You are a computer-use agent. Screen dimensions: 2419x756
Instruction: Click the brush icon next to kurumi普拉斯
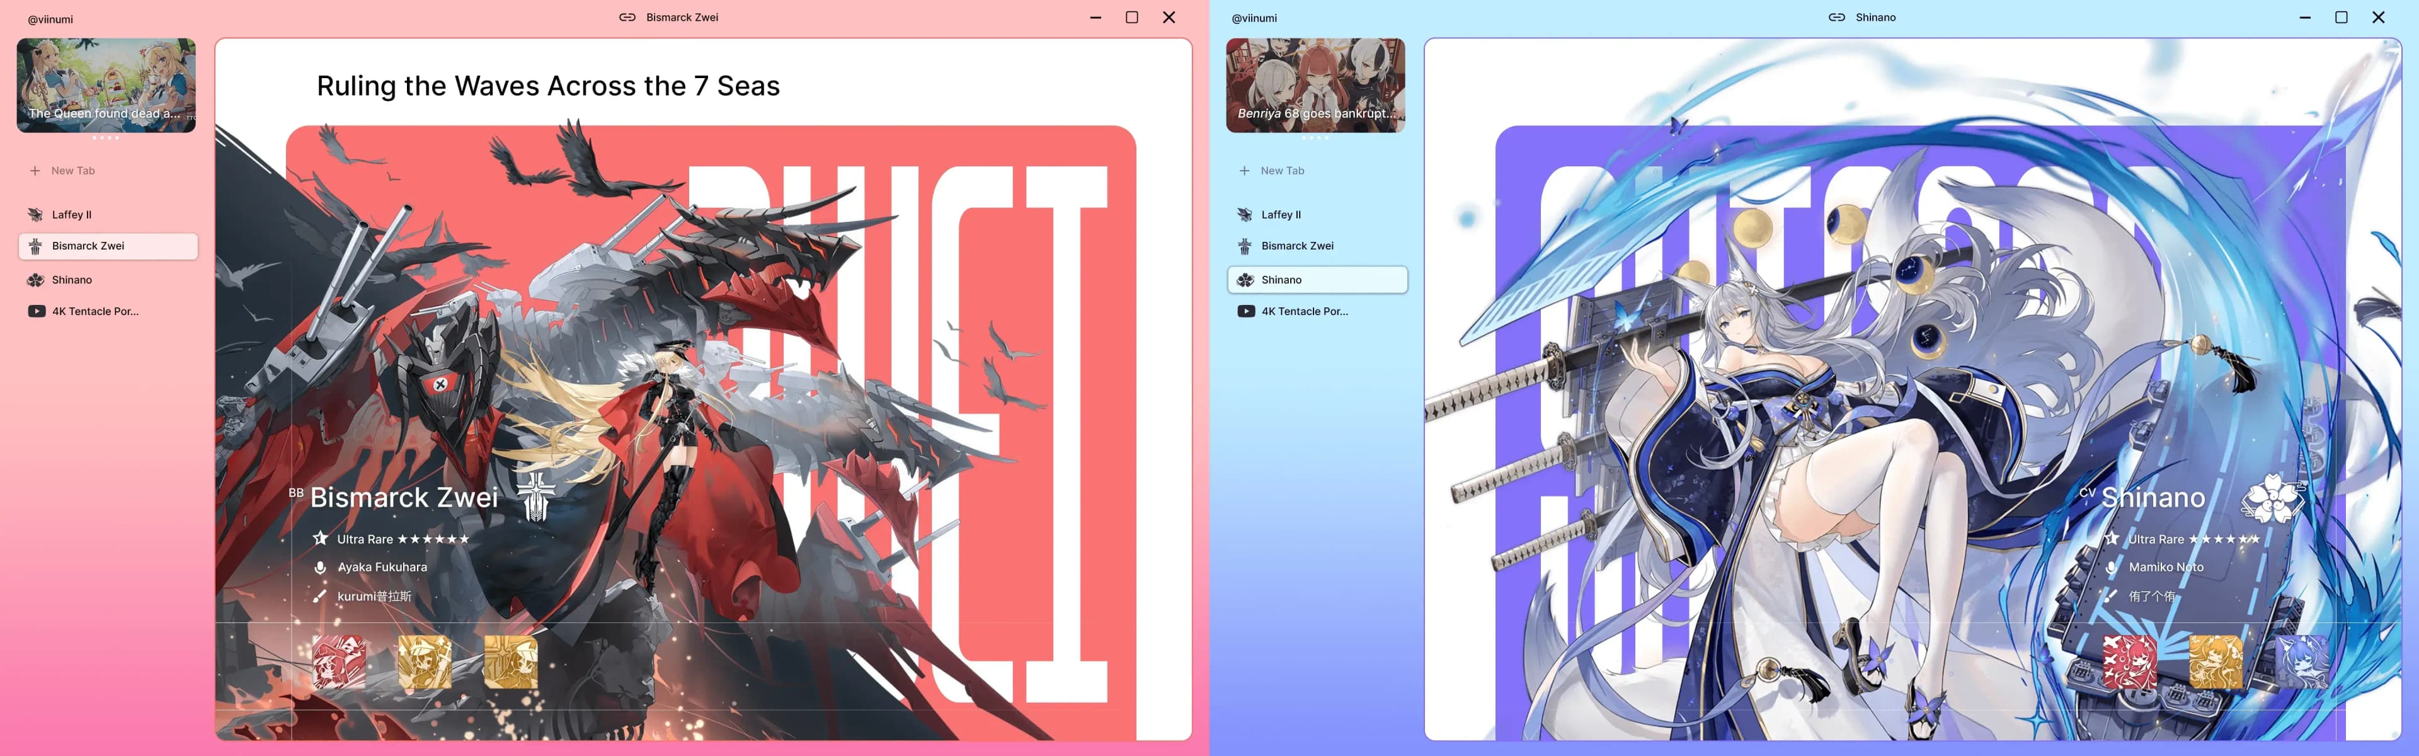pos(320,597)
